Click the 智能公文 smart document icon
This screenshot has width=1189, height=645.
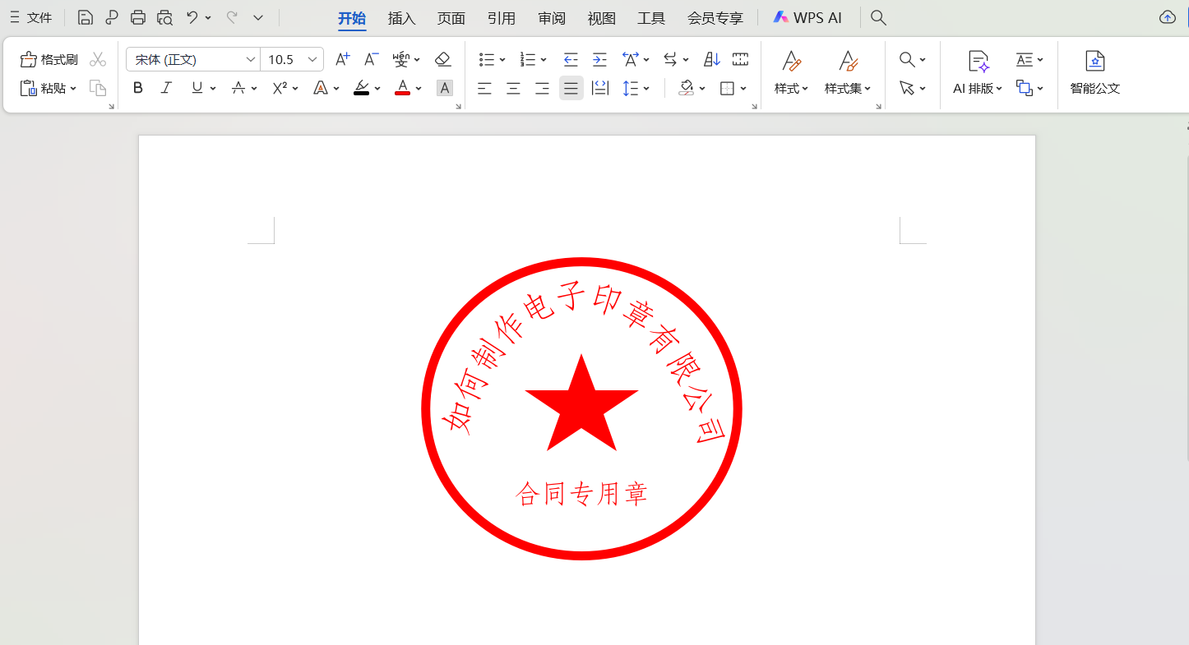[1094, 72]
